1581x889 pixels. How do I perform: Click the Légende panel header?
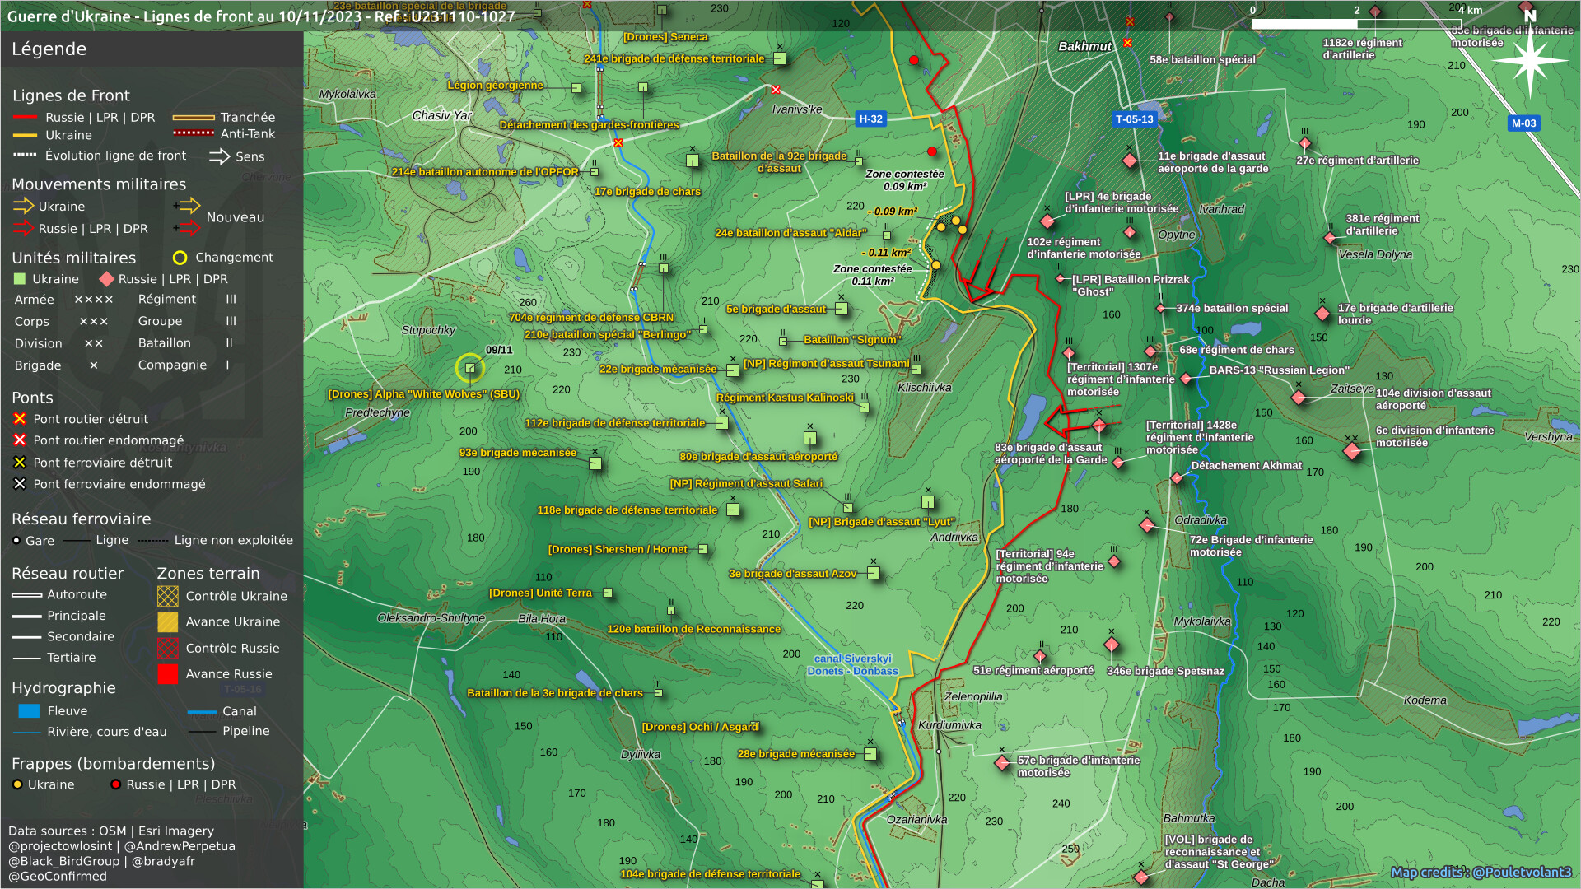point(49,49)
